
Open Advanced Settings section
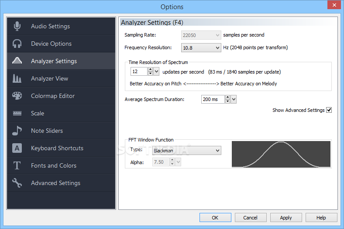(x=61, y=183)
